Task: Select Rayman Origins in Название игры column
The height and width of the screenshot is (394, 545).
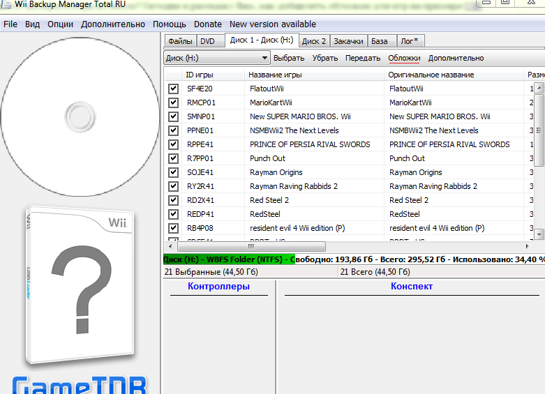Action: pos(276,172)
